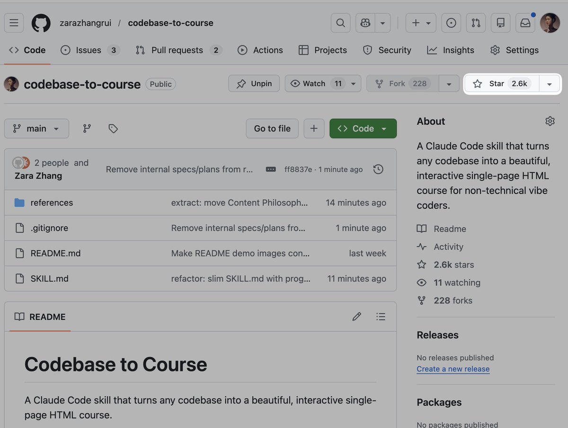Open the Actions tab
This screenshot has height=428, width=568.
point(260,50)
